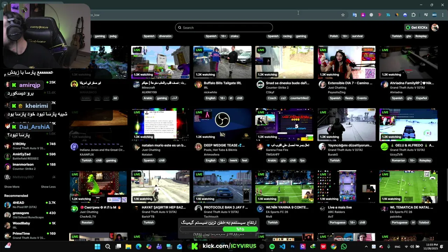Show hidden system tray icons

pos(366,247)
